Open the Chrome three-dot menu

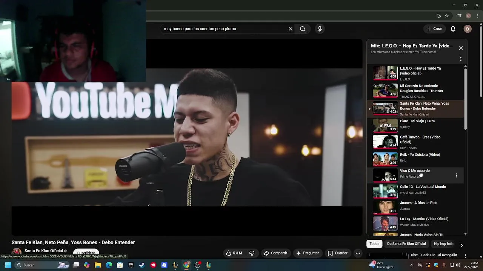click(477, 16)
